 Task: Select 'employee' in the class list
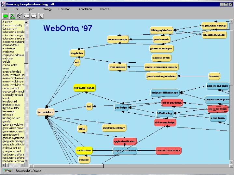(8, 52)
